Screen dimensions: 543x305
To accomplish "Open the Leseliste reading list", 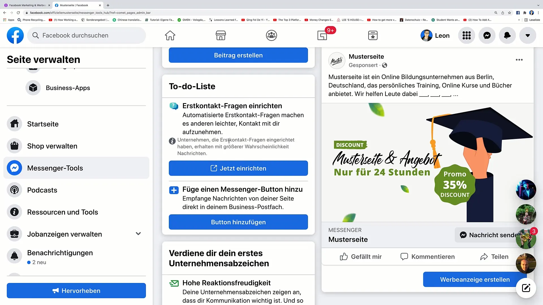I will pyautogui.click(x=532, y=20).
